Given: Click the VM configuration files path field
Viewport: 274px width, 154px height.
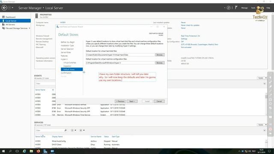Looking at the screenshot, I should (x=120, y=63).
